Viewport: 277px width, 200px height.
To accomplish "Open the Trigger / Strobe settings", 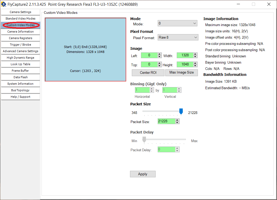I will [20, 44].
